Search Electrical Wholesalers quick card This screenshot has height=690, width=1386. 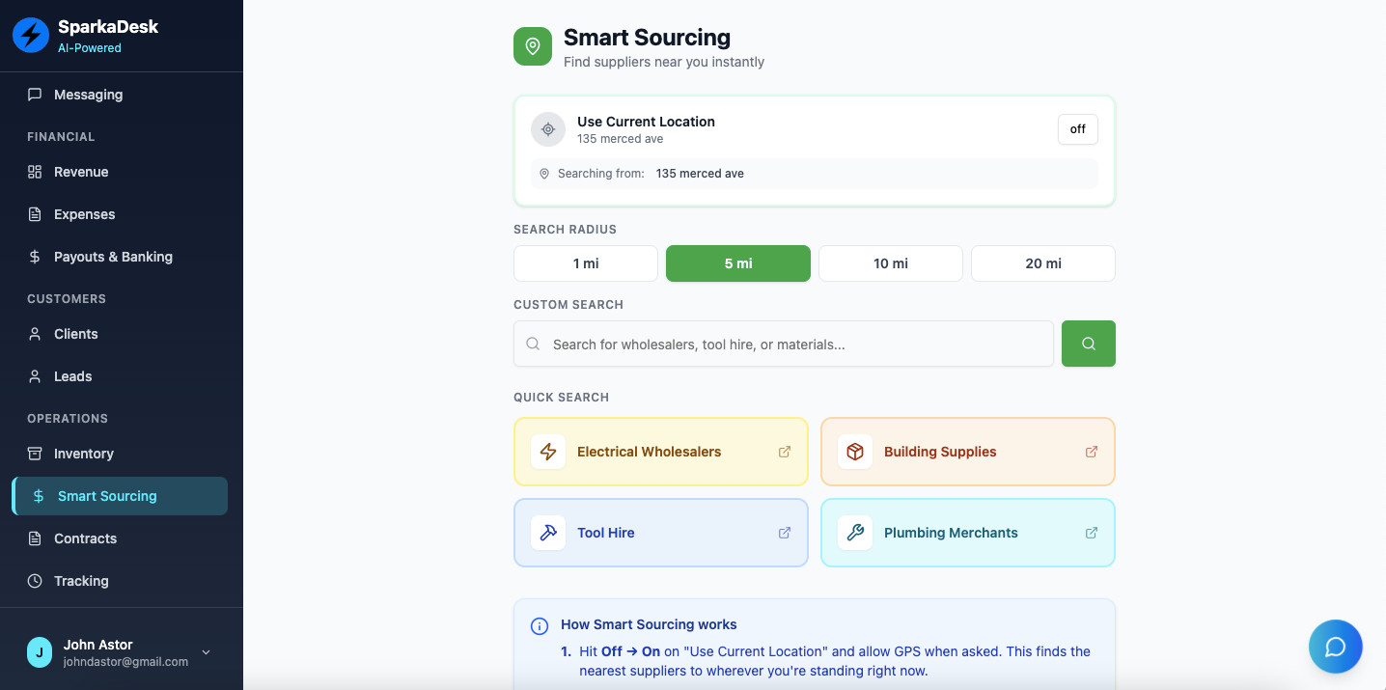661,452
